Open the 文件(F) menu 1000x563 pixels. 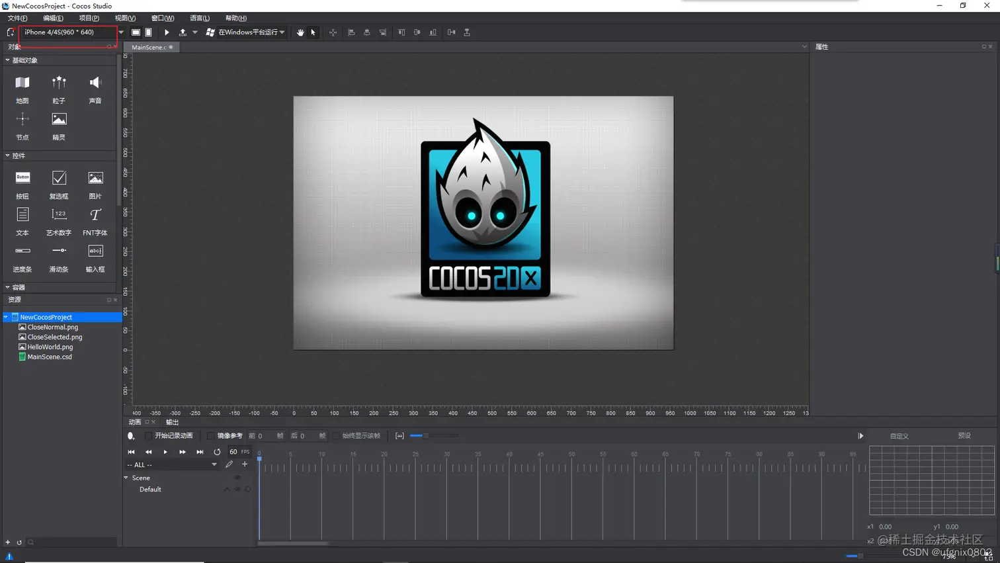pos(18,19)
